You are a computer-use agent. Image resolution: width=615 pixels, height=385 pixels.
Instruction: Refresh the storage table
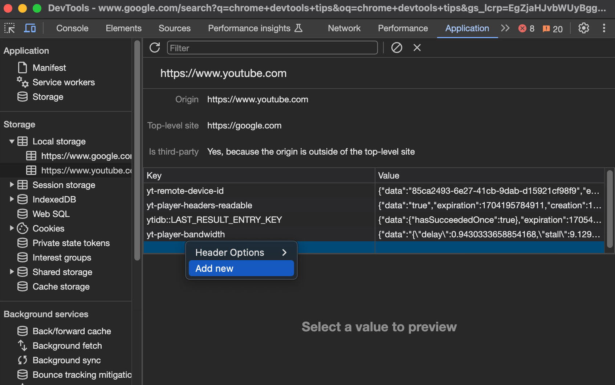tap(155, 48)
